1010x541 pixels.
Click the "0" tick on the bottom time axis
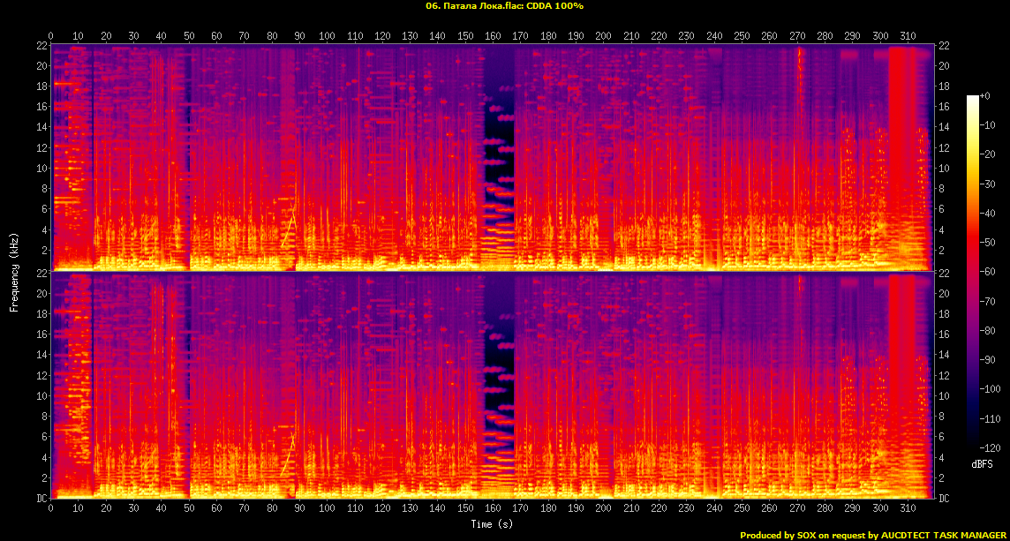click(x=51, y=508)
